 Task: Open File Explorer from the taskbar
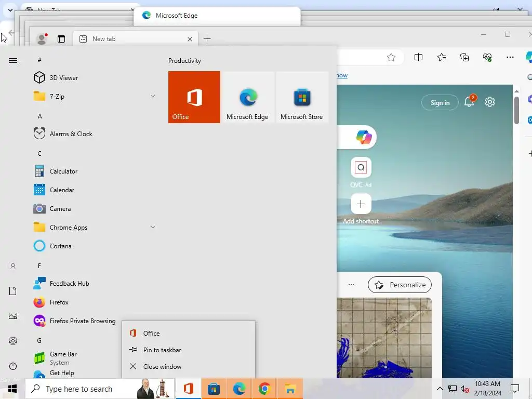tap(290, 389)
